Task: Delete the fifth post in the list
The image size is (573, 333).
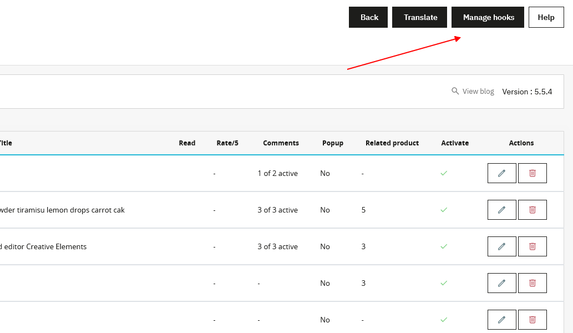Action: [x=532, y=320]
